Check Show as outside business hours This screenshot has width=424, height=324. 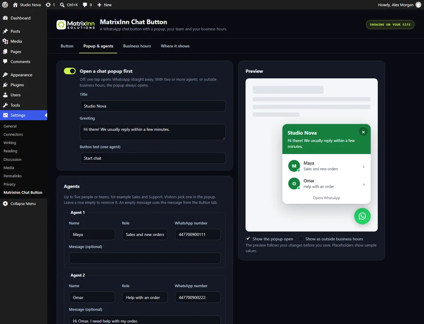coord(301,239)
